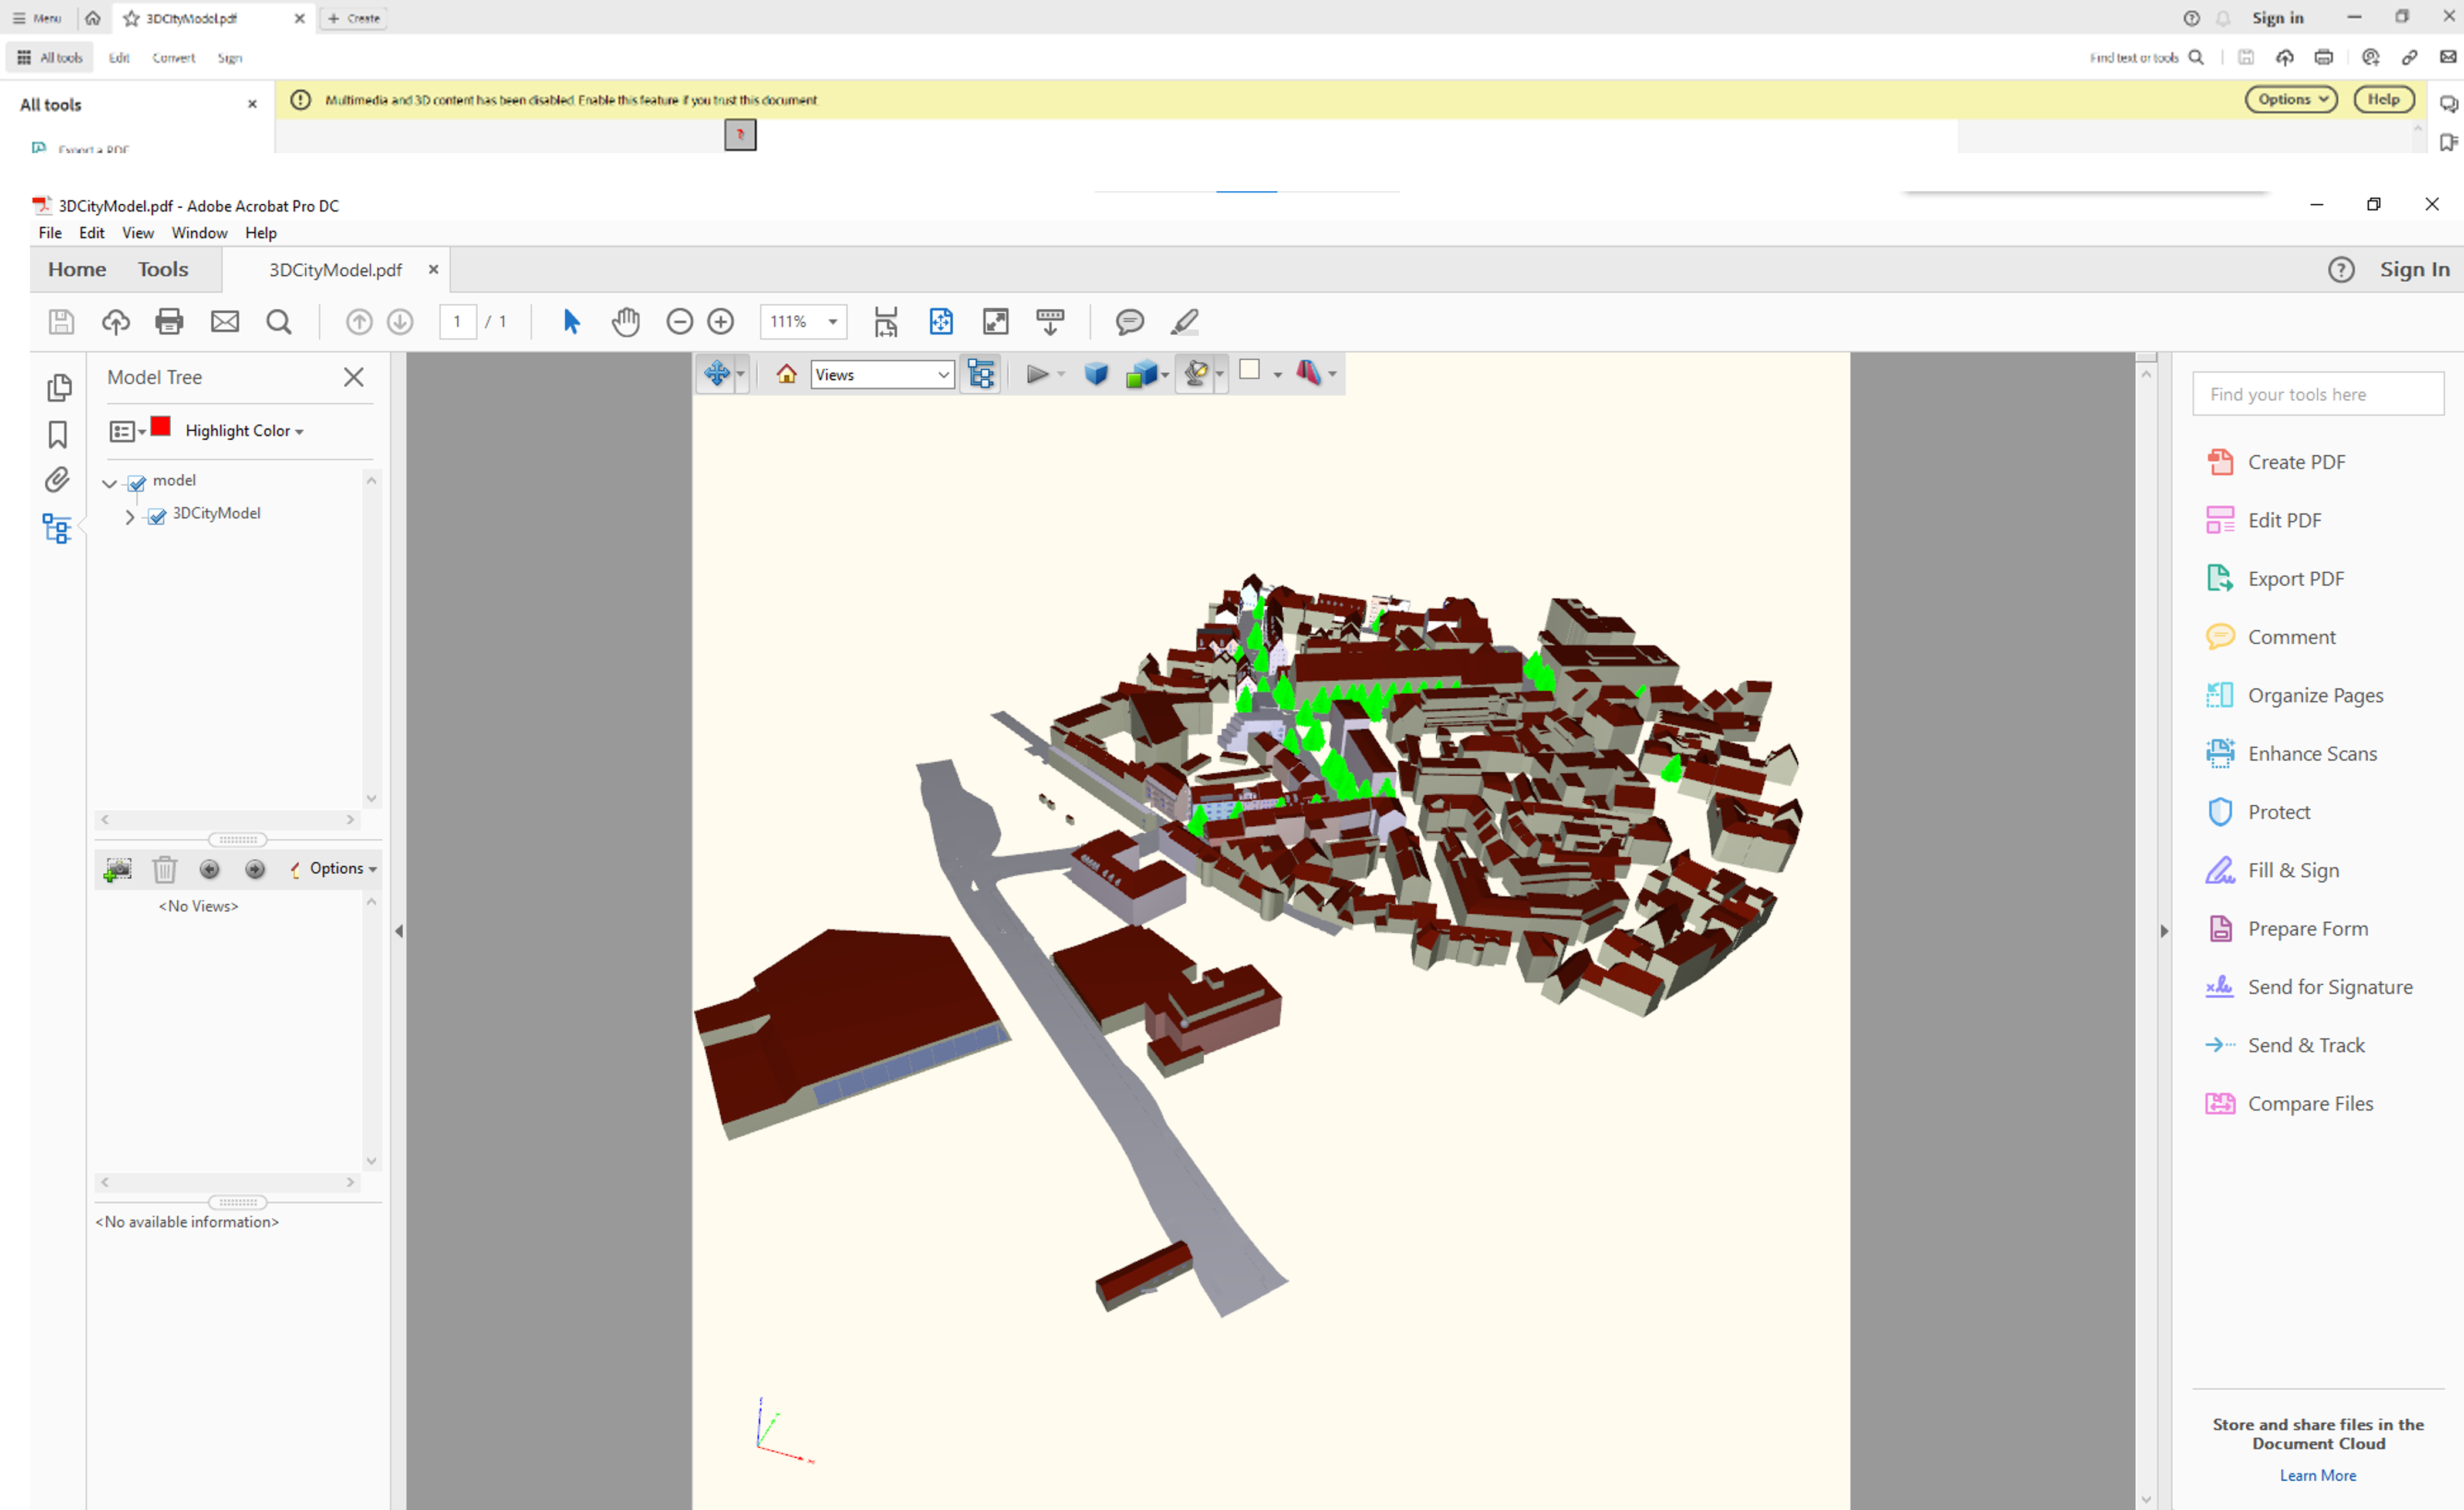Viewport: 2464px width, 1510px height.
Task: Open Bookmarks panel icon
Action: pyautogui.click(x=58, y=434)
